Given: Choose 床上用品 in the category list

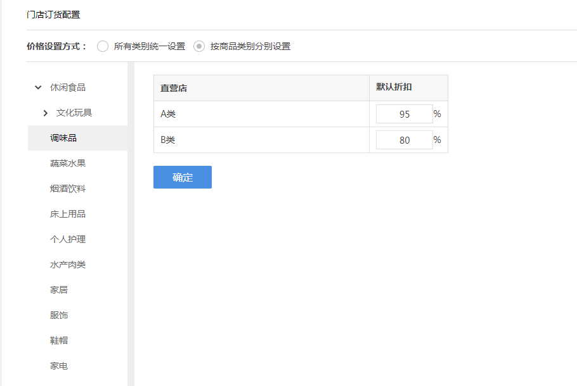Looking at the screenshot, I should click(x=68, y=214).
